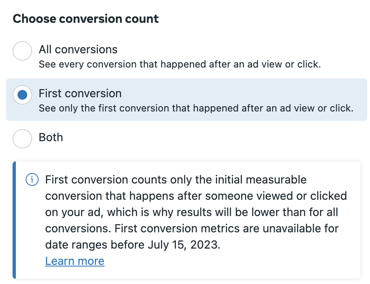Click 'conversion that happens after someone' line

196,196
